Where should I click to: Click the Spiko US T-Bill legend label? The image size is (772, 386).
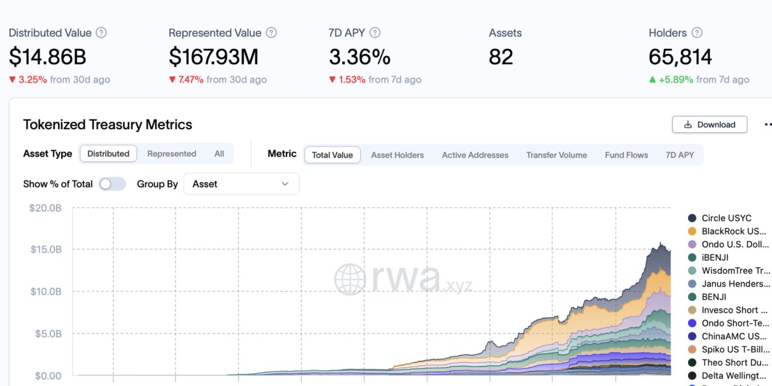click(736, 349)
